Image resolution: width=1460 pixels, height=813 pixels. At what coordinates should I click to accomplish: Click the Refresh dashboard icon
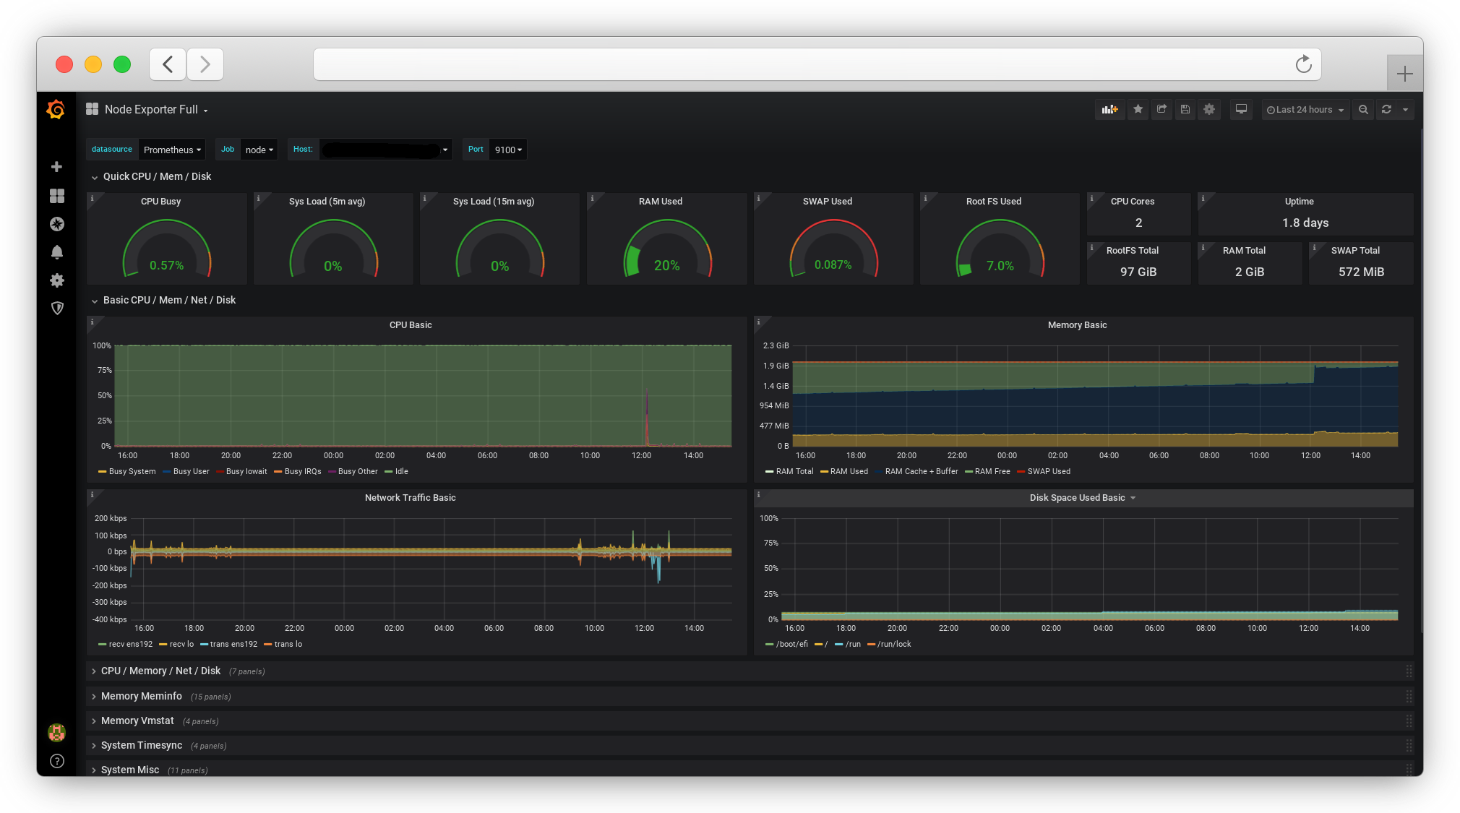coord(1387,109)
